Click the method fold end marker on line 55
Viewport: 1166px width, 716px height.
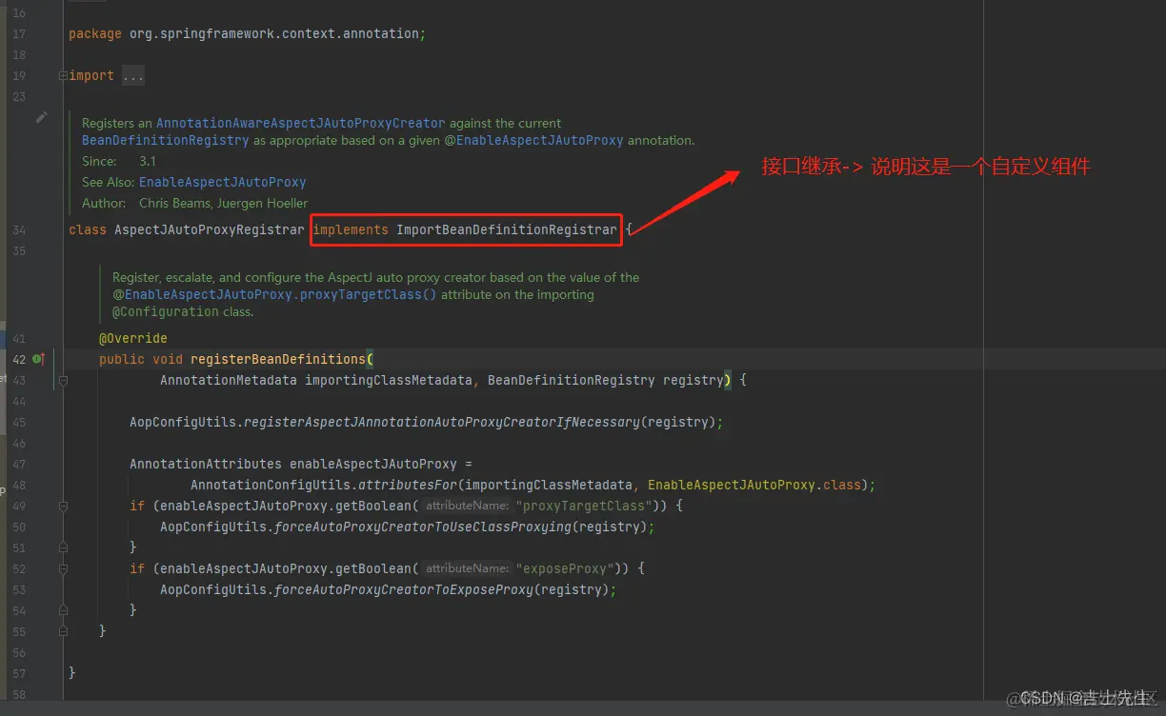coord(63,631)
